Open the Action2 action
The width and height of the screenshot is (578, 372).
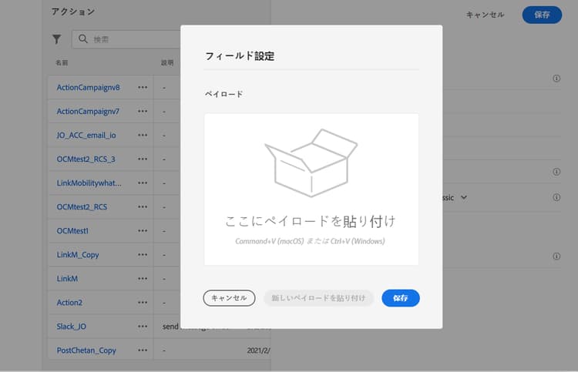(69, 303)
